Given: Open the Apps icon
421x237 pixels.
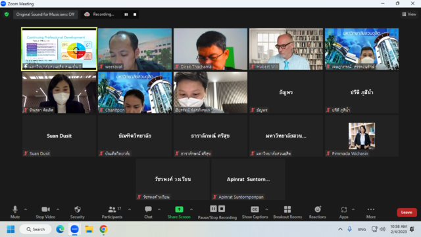Looking at the screenshot, I should [x=343, y=209].
